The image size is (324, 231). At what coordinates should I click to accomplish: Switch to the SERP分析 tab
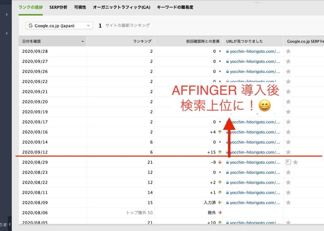[58, 7]
